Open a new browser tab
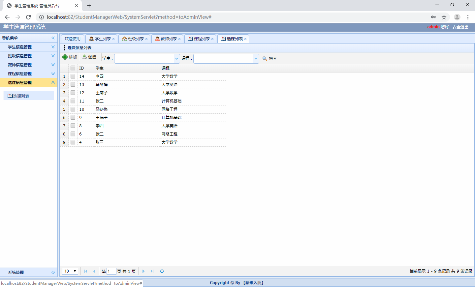Viewport: 475px width, 293px height. tap(89, 6)
